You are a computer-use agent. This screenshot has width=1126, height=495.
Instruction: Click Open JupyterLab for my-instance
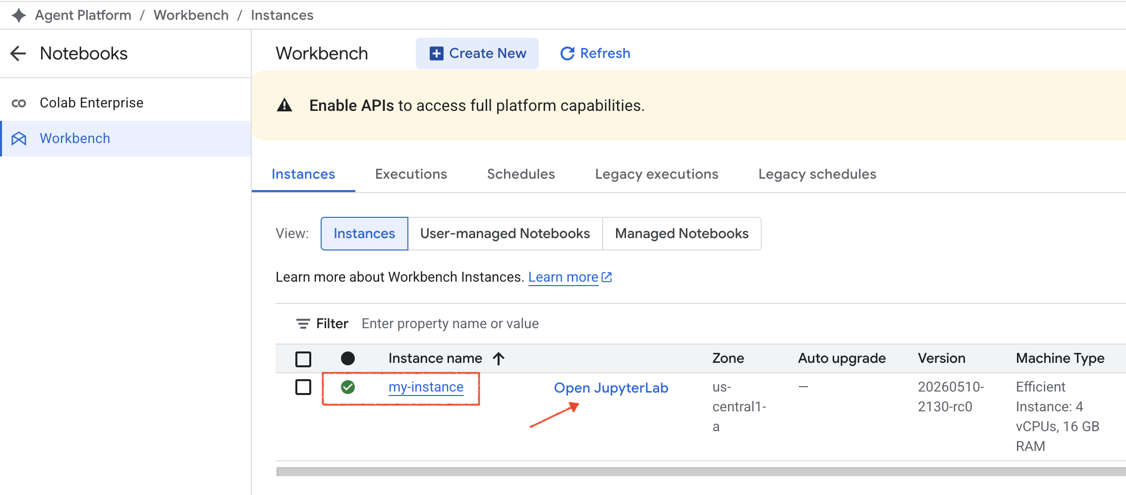pos(611,388)
